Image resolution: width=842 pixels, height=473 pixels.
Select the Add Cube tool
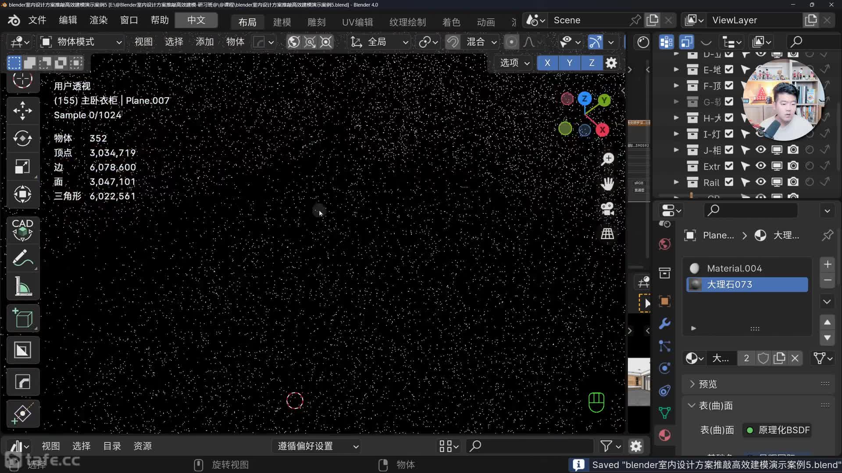pos(22,318)
